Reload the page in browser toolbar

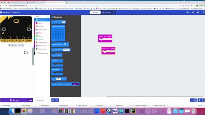[x=6, y=6]
